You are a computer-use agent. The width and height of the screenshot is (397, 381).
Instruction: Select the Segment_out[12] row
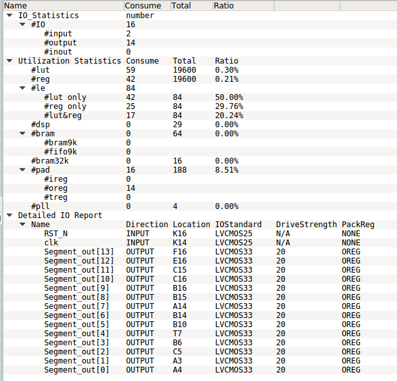click(200, 261)
